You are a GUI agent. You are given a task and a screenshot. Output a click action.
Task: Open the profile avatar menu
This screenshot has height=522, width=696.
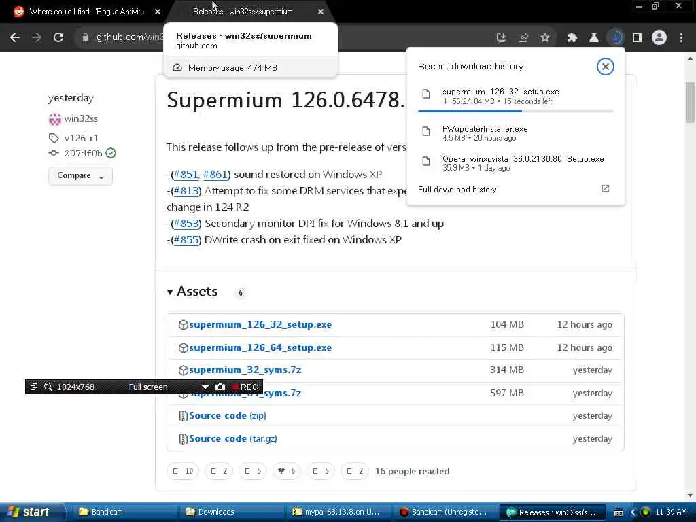click(x=659, y=38)
